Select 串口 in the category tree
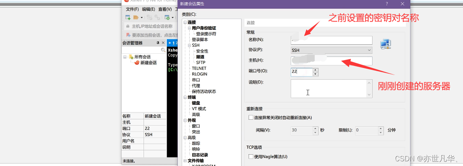463x166 pixels. coord(196,80)
